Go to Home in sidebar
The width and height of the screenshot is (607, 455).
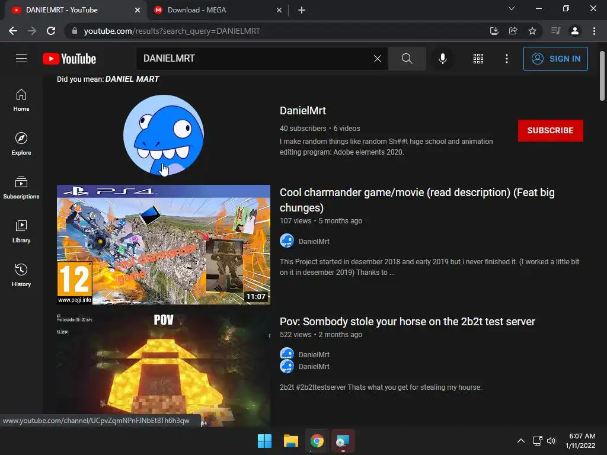pos(21,100)
